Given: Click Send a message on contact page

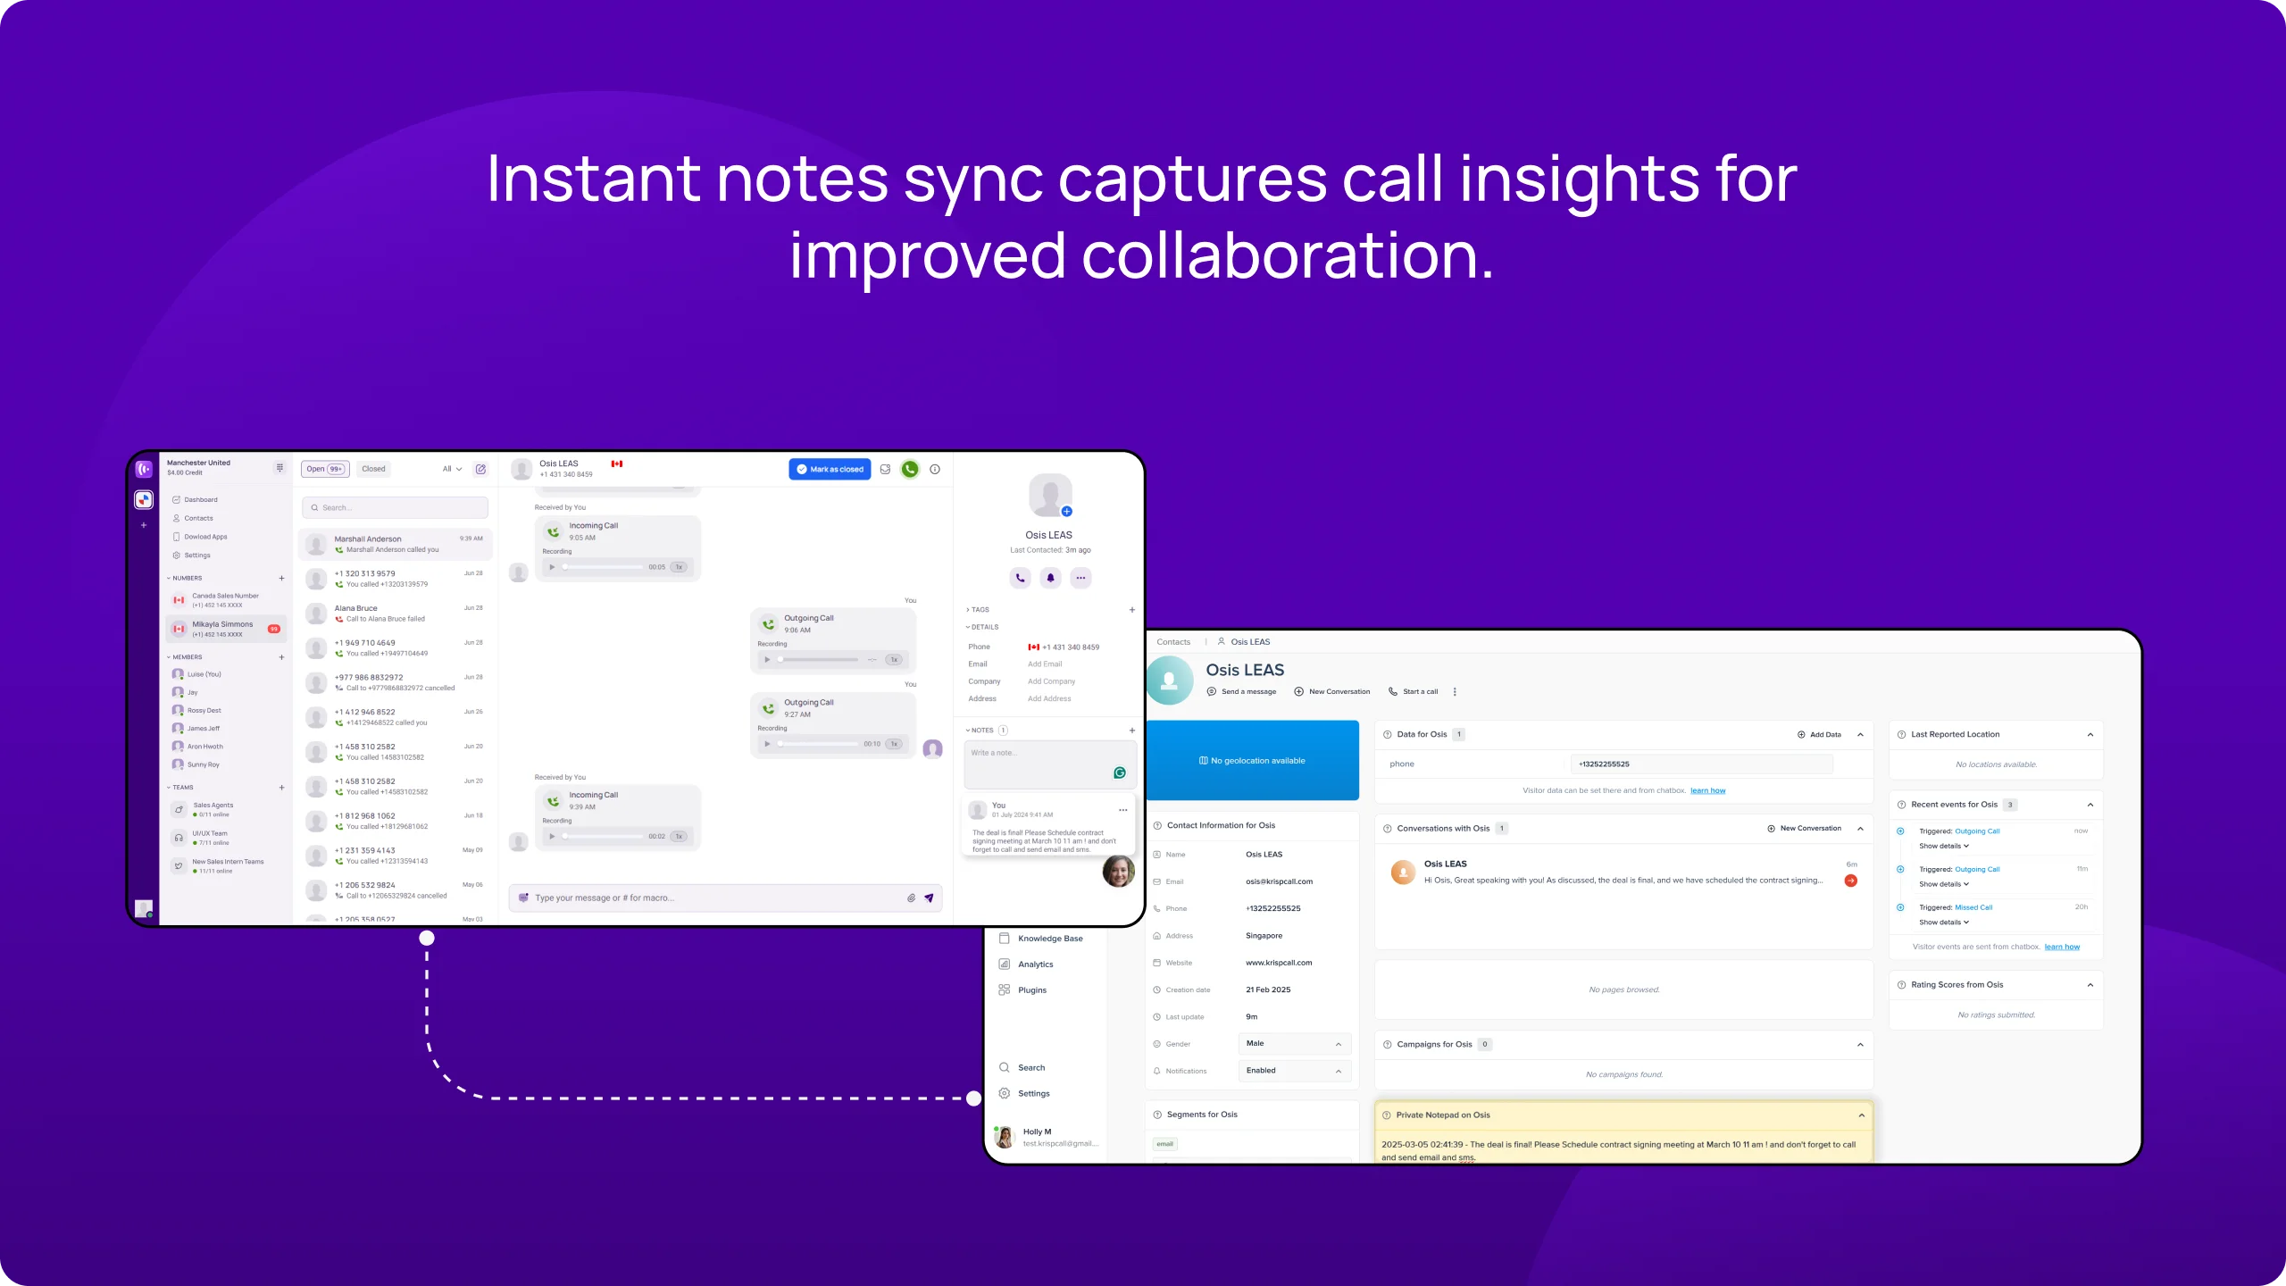Looking at the screenshot, I should point(1241,692).
